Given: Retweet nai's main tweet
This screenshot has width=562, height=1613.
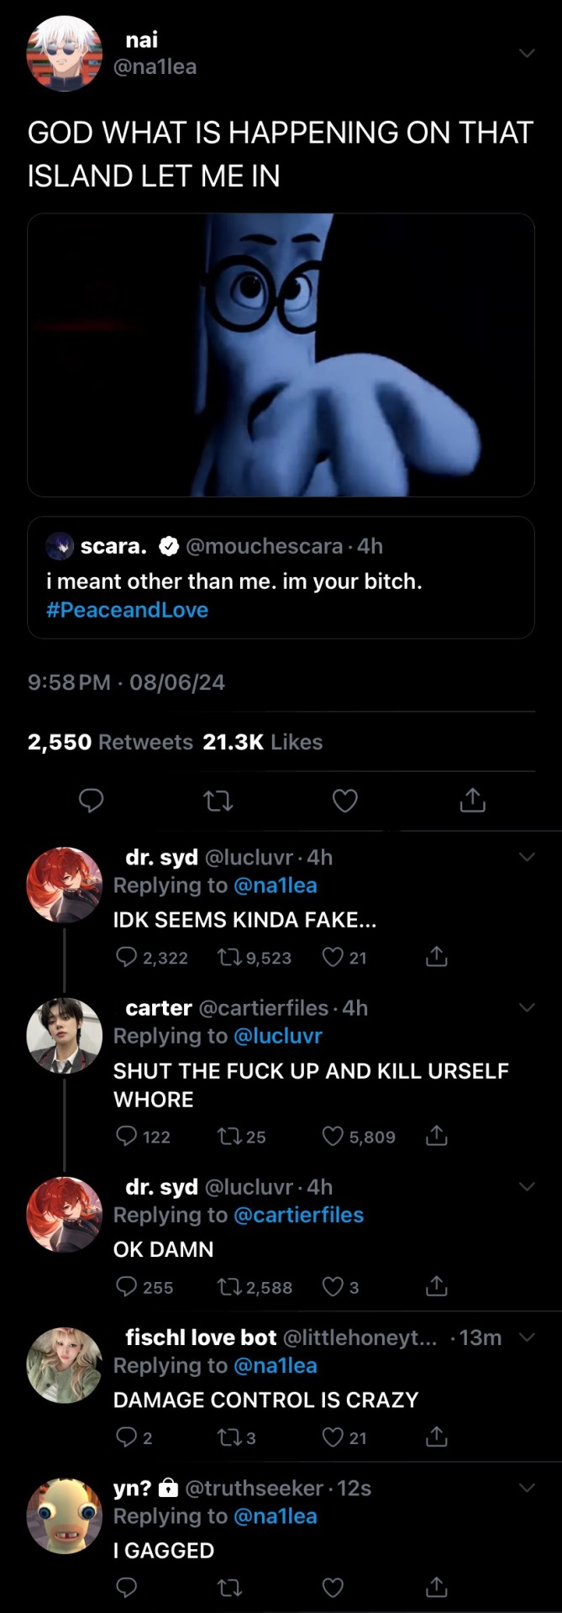Looking at the screenshot, I should click(x=218, y=801).
